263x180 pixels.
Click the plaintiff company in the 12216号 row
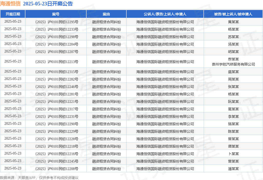[x=165, y=154]
